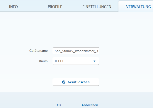Viewport: 153px width, 108px height.
Task: Click the Raum dropdown arrow
Action: point(94,61)
